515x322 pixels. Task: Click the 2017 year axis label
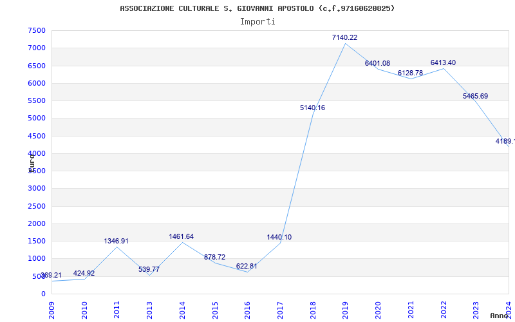click(280, 310)
